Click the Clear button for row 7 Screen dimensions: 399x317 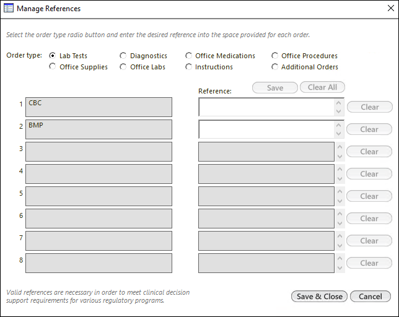369,241
